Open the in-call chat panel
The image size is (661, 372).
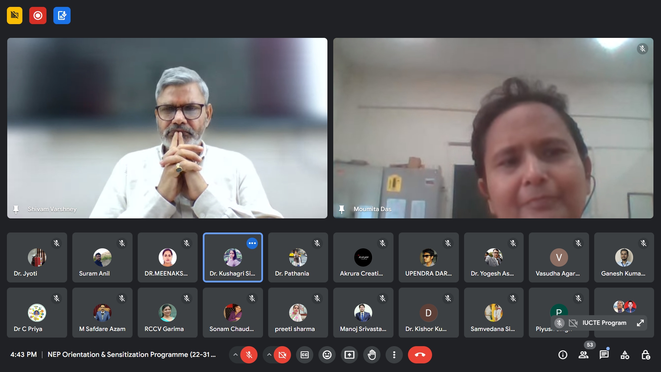pos(604,355)
